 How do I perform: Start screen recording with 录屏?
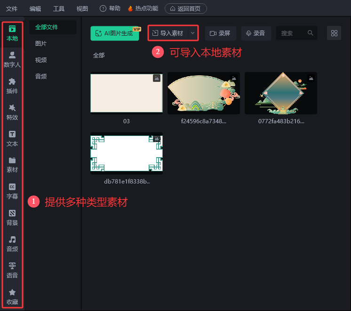(x=220, y=33)
